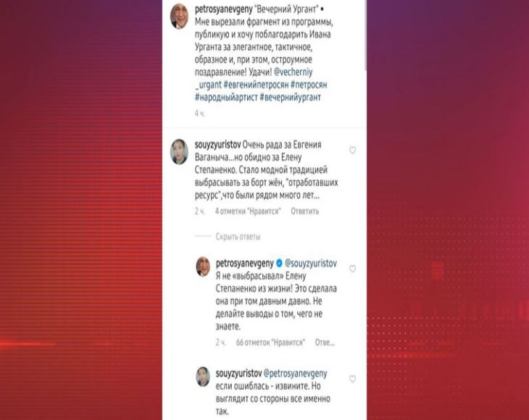View the 4 отметки "Нравится" likes list
Screen dimensions: 529x420
[248, 211]
